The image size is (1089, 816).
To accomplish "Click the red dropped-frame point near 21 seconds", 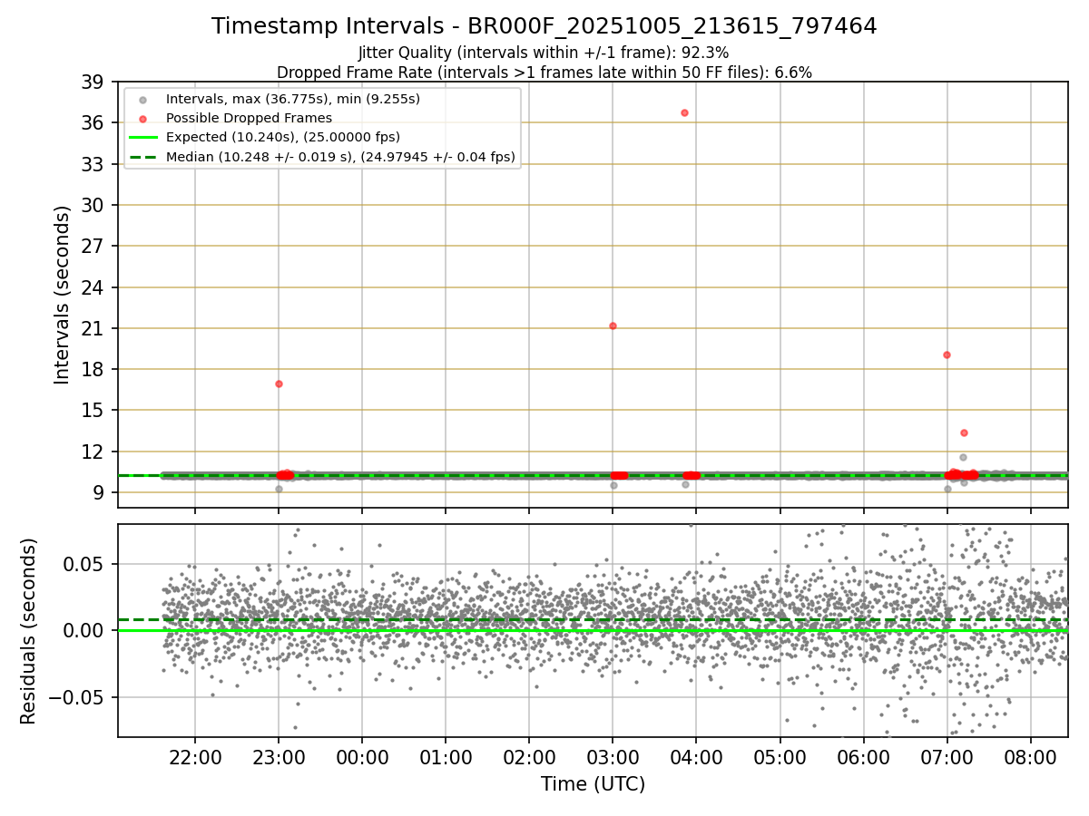I will coord(613,325).
